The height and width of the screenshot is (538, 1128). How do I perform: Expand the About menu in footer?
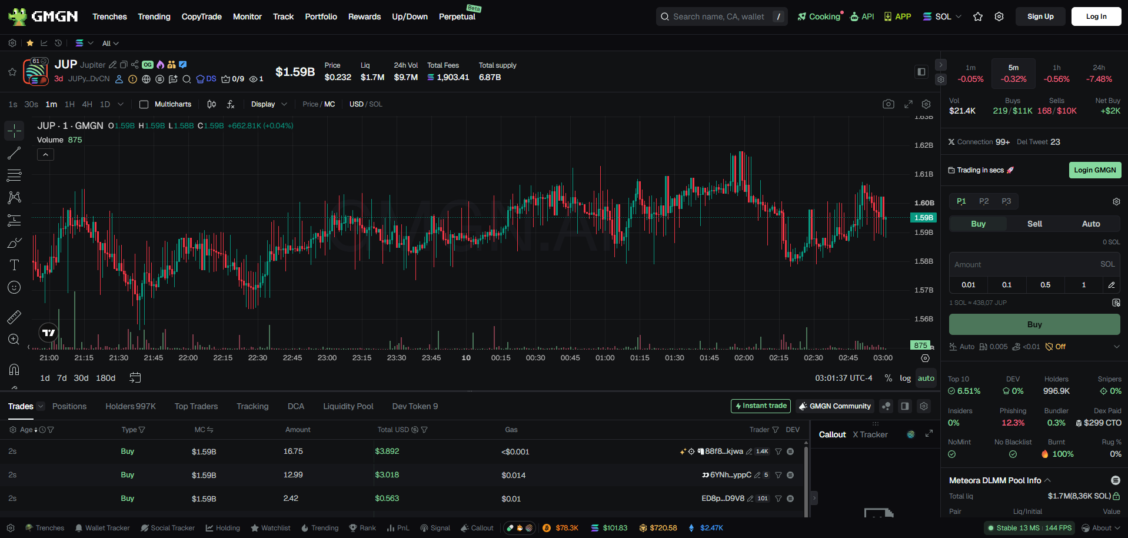(1101, 528)
